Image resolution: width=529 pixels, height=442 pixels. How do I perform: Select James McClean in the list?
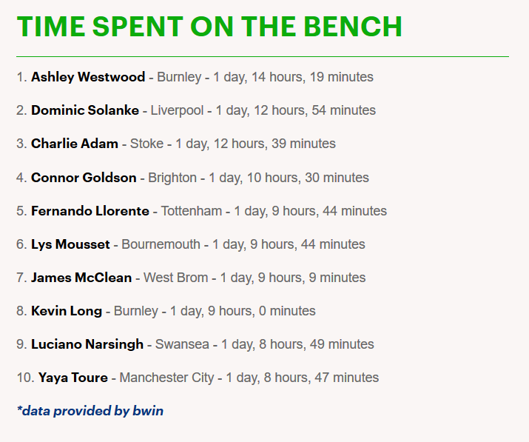click(x=81, y=278)
